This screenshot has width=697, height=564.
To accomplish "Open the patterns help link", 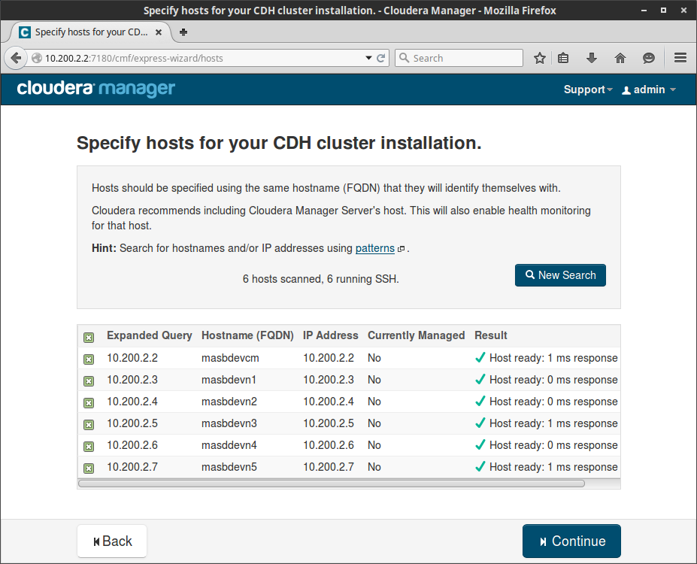I will point(374,248).
